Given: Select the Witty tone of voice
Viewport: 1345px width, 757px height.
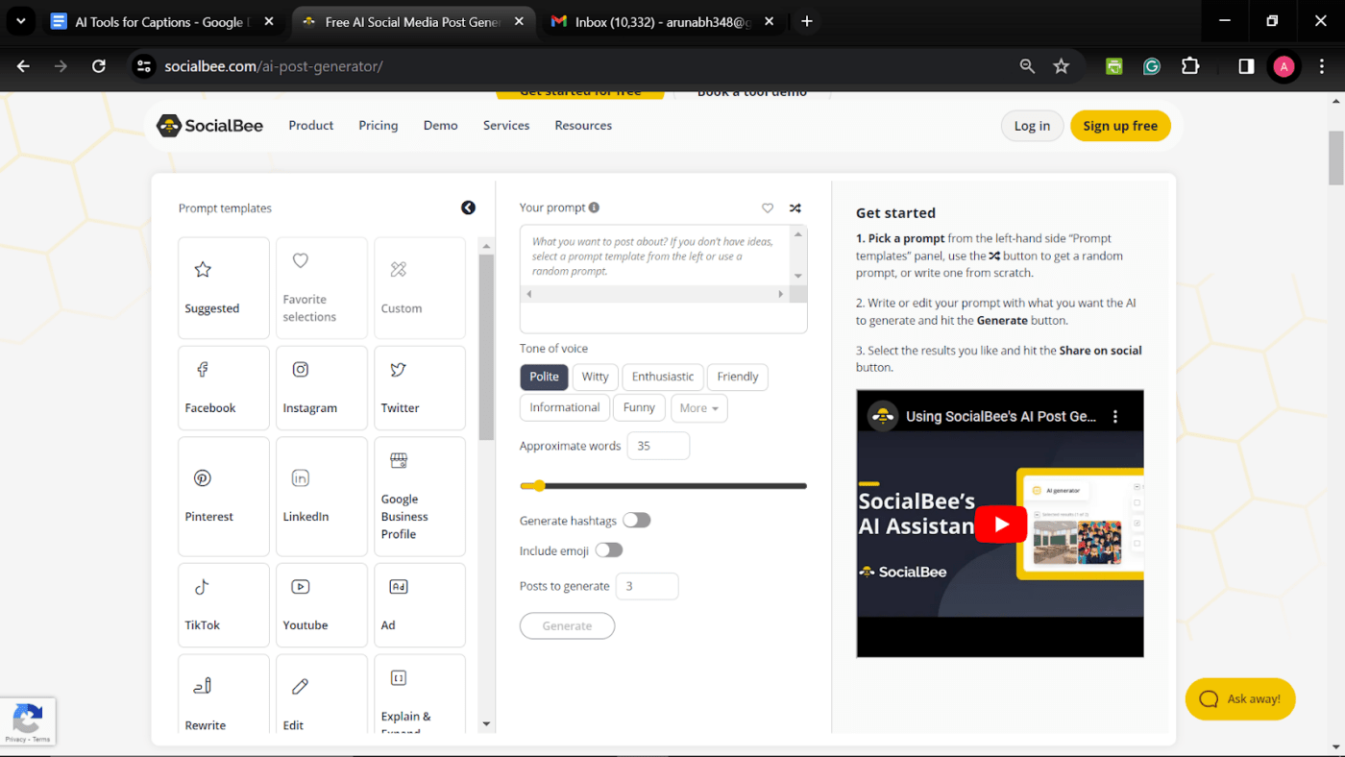Looking at the screenshot, I should pyautogui.click(x=595, y=377).
